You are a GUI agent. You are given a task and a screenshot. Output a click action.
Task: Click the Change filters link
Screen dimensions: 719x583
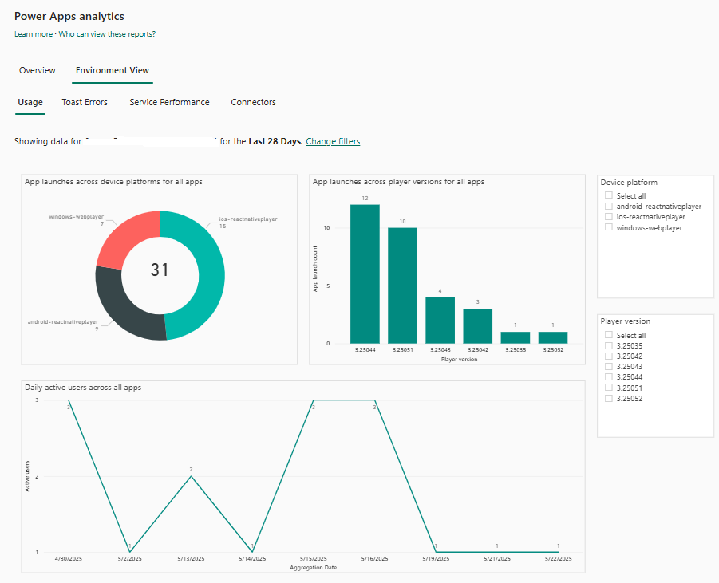click(333, 141)
